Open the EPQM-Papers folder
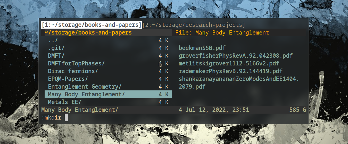348x144 pixels. coord(68,79)
